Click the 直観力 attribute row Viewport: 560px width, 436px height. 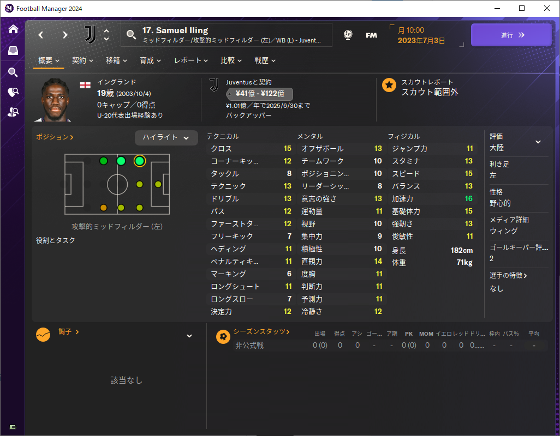(x=342, y=261)
